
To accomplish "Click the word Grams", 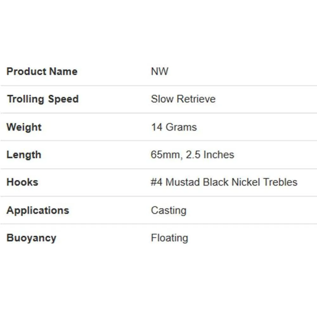I will coord(181,127).
